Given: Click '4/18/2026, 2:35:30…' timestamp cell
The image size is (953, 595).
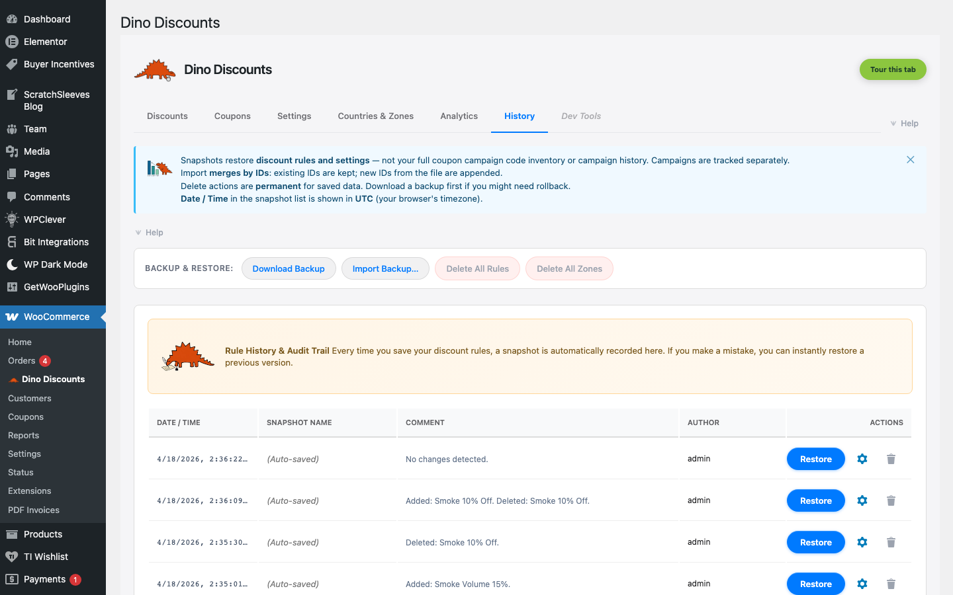Looking at the screenshot, I should pos(203,542).
